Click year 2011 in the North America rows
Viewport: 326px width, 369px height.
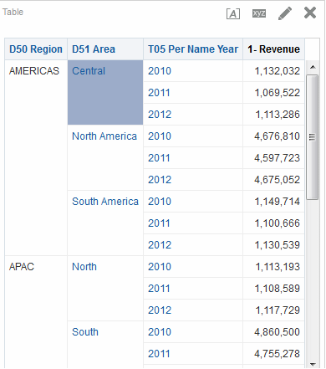tap(159, 158)
